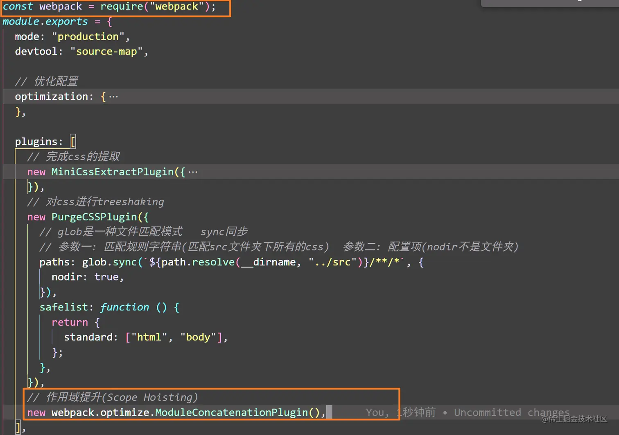
Task: Click comment 对css进行treeshaking
Action: [96, 202]
